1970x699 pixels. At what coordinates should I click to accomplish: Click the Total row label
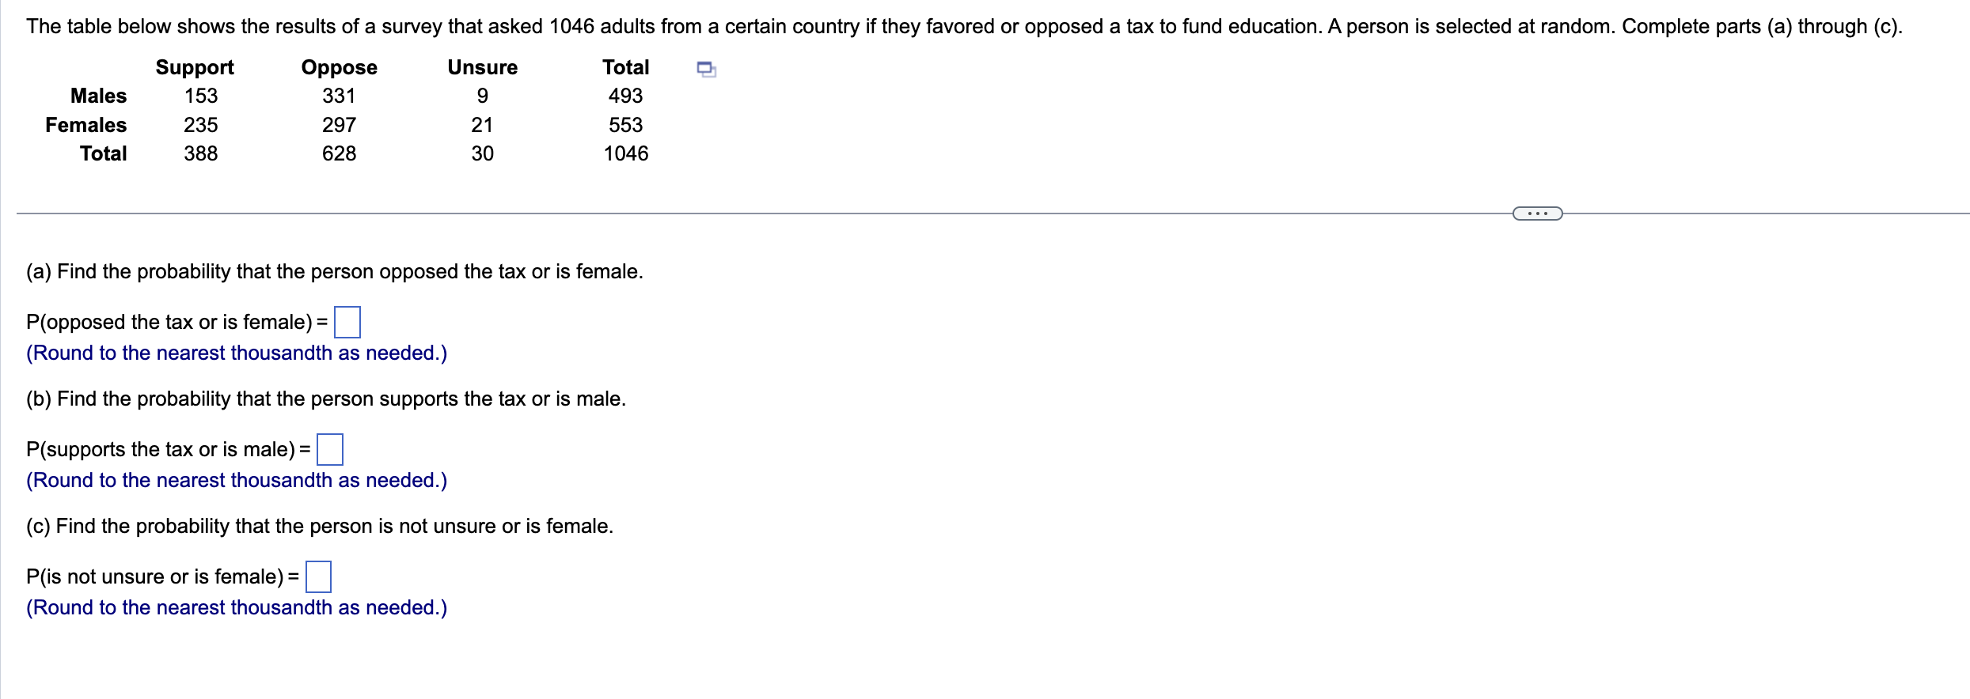point(104,153)
